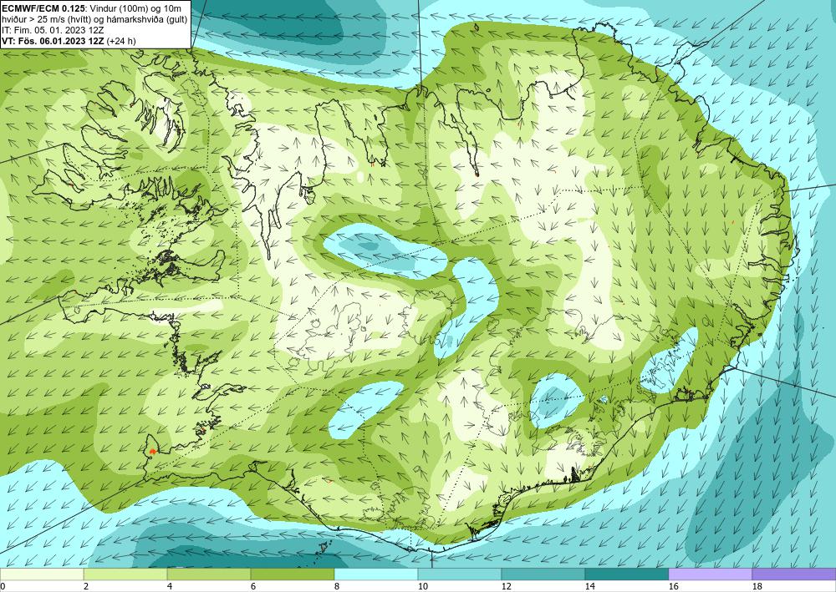
Task: Click the legend label '6'
Action: pyautogui.click(x=253, y=587)
